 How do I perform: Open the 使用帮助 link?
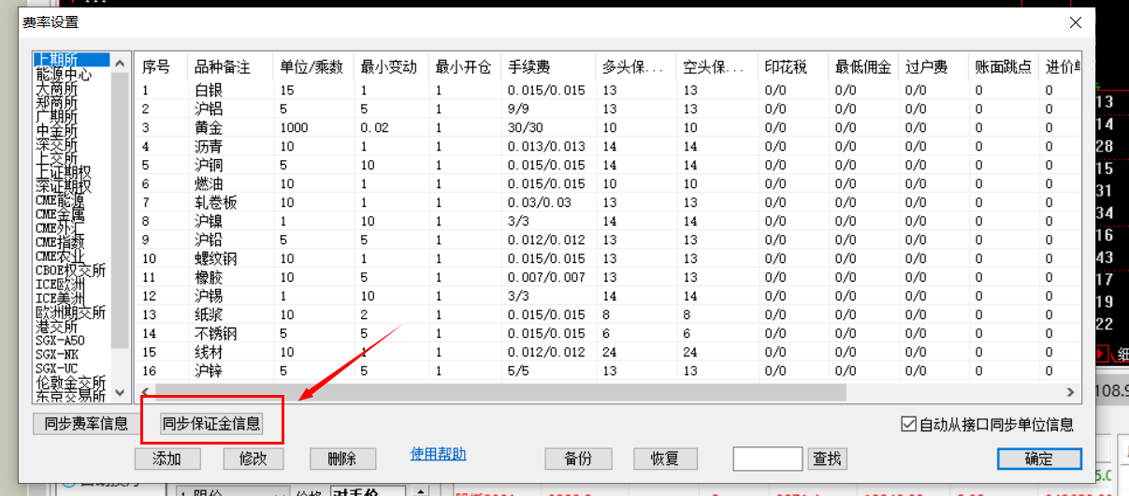439,455
